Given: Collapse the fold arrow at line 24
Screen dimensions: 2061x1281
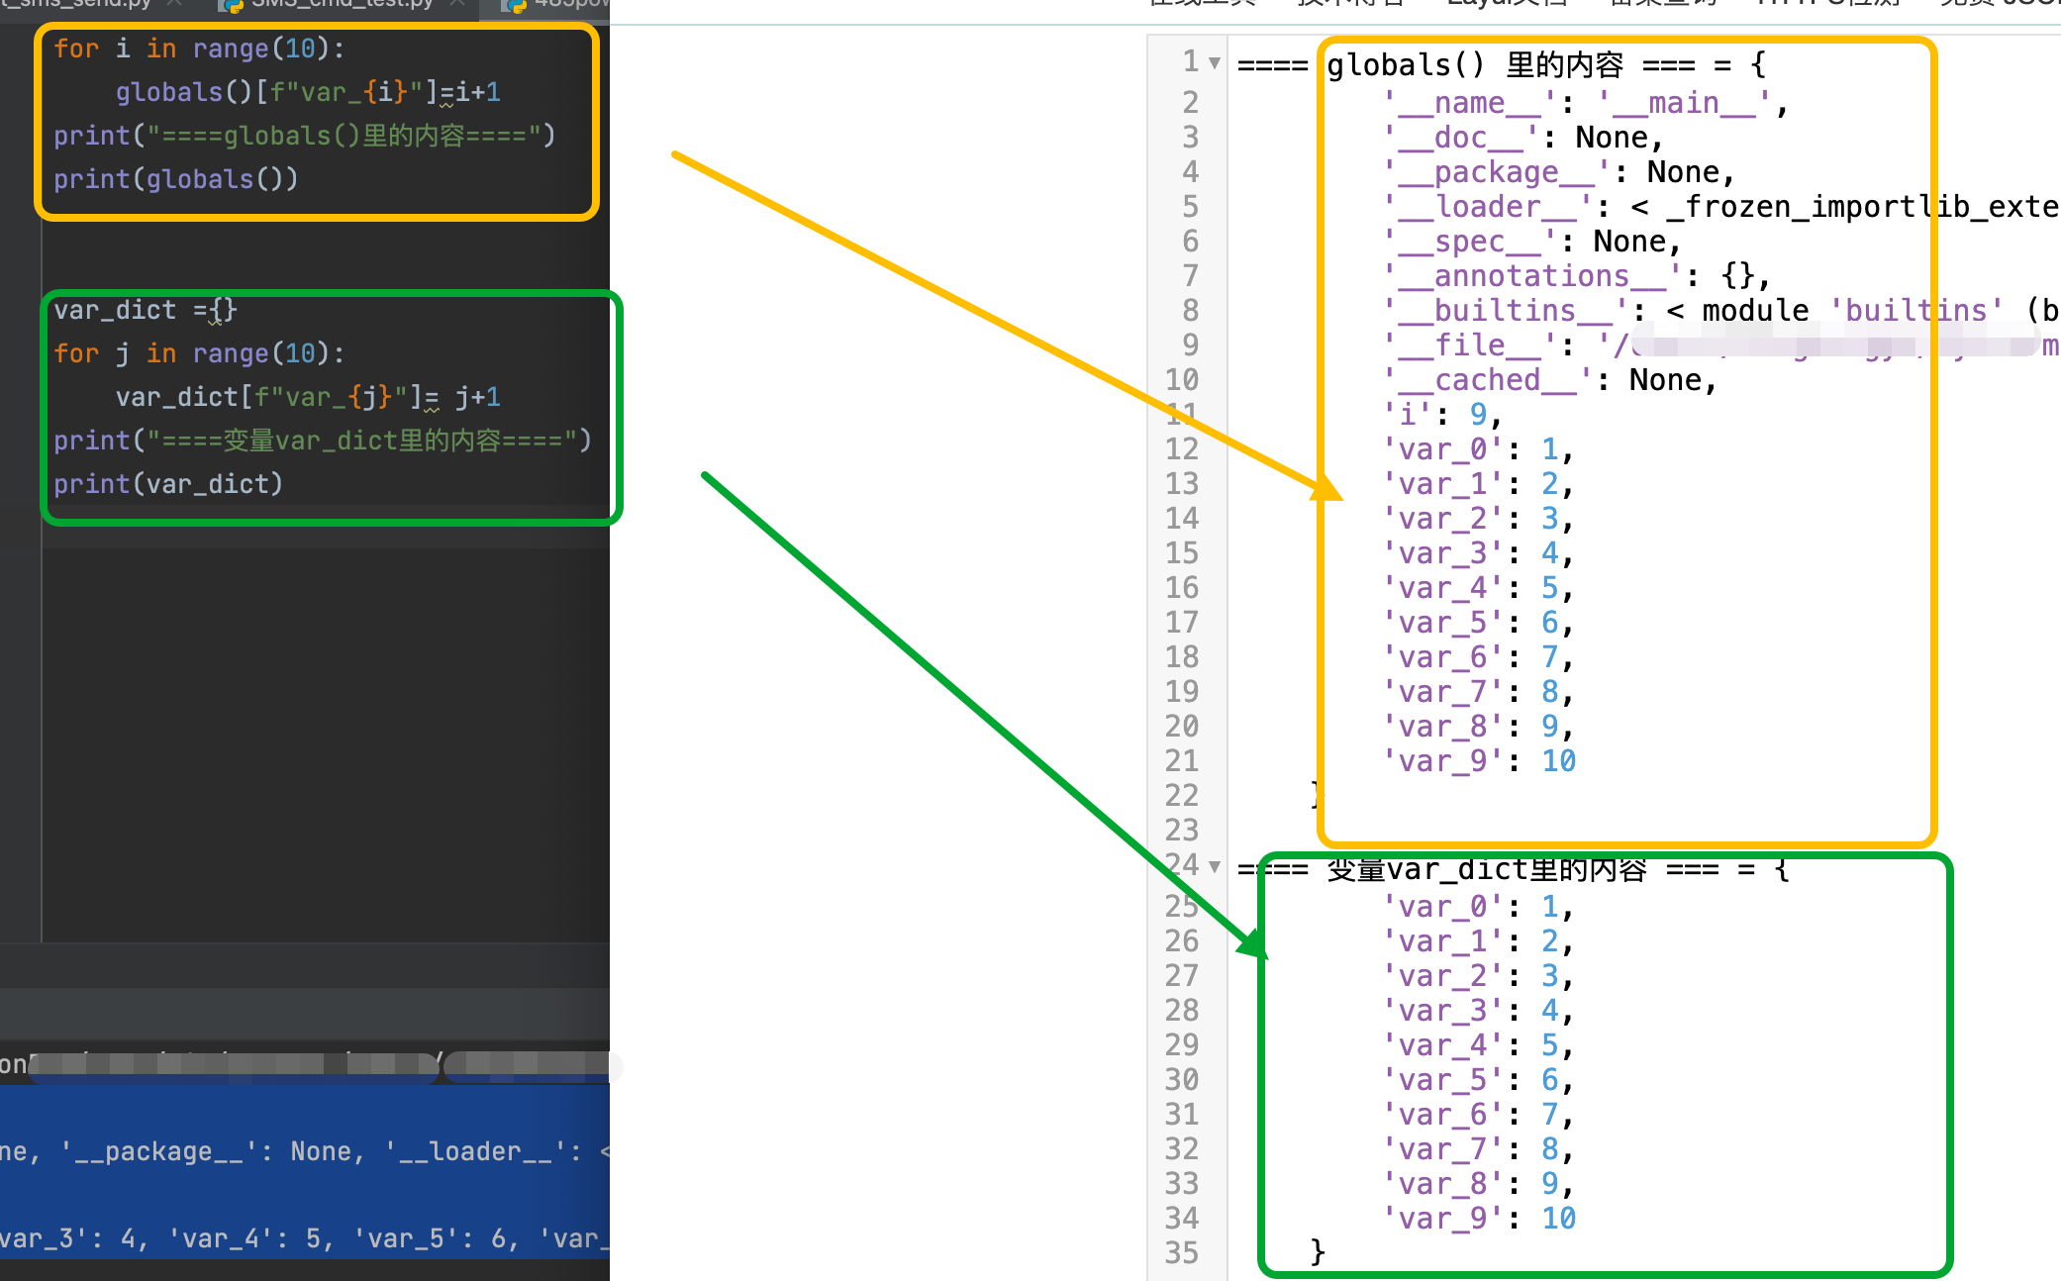Looking at the screenshot, I should (x=1215, y=867).
